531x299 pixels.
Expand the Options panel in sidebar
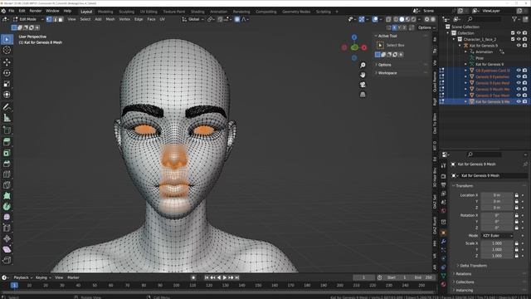(x=384, y=65)
